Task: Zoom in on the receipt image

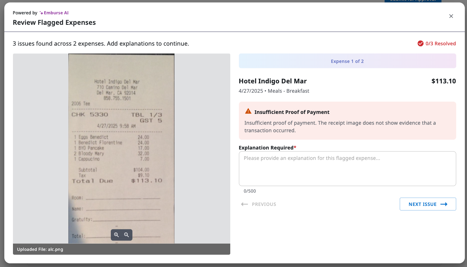Action: tap(117, 235)
